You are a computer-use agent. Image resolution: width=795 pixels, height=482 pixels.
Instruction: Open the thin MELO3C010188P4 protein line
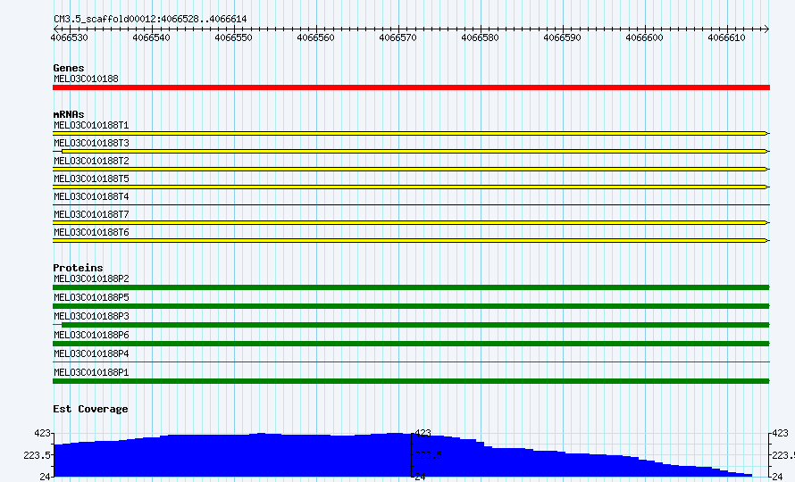click(411, 361)
